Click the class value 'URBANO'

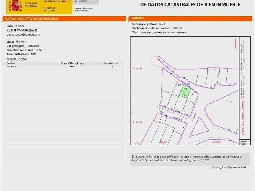point(21,42)
